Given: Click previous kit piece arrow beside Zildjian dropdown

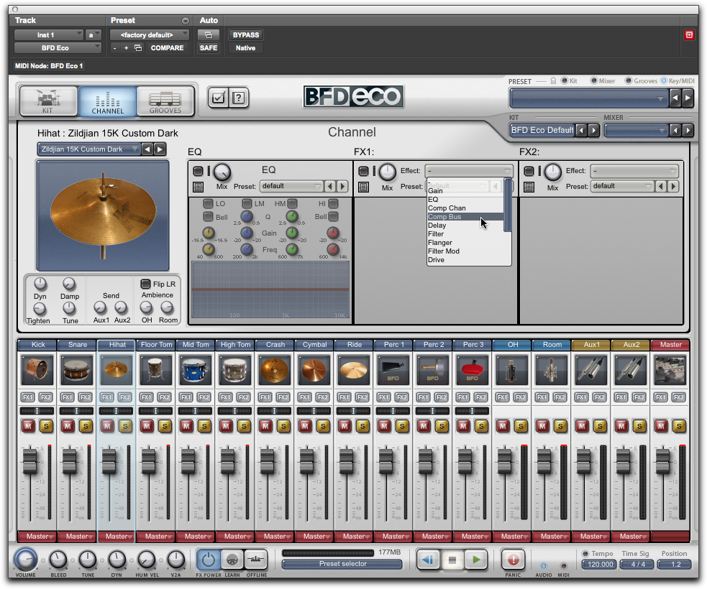Looking at the screenshot, I should coord(147,149).
